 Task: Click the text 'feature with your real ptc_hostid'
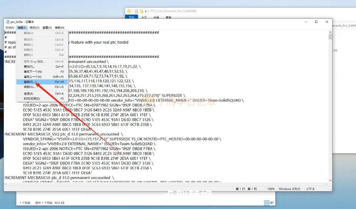click(x=100, y=42)
